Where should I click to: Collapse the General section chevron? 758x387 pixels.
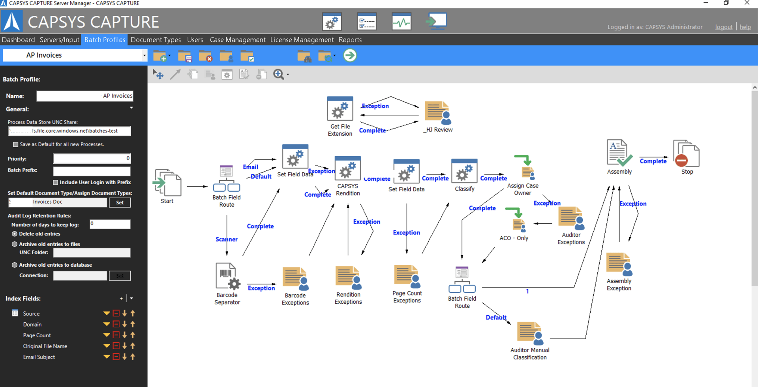(131, 107)
